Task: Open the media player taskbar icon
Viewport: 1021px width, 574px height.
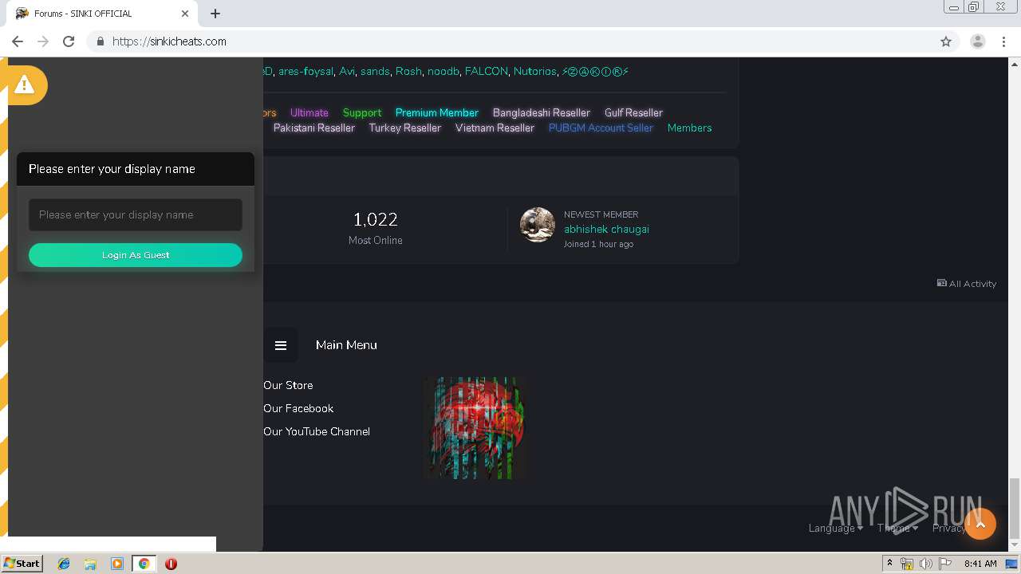Action: [117, 564]
